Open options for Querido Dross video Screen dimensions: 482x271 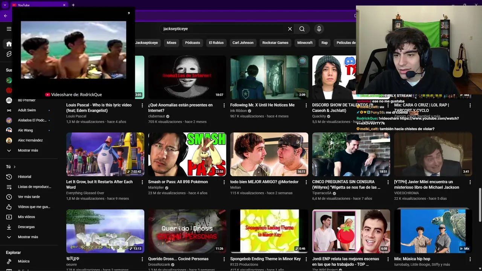click(224, 259)
